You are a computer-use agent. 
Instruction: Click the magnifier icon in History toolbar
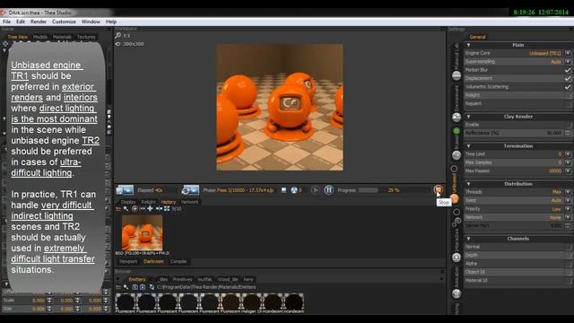126,209
